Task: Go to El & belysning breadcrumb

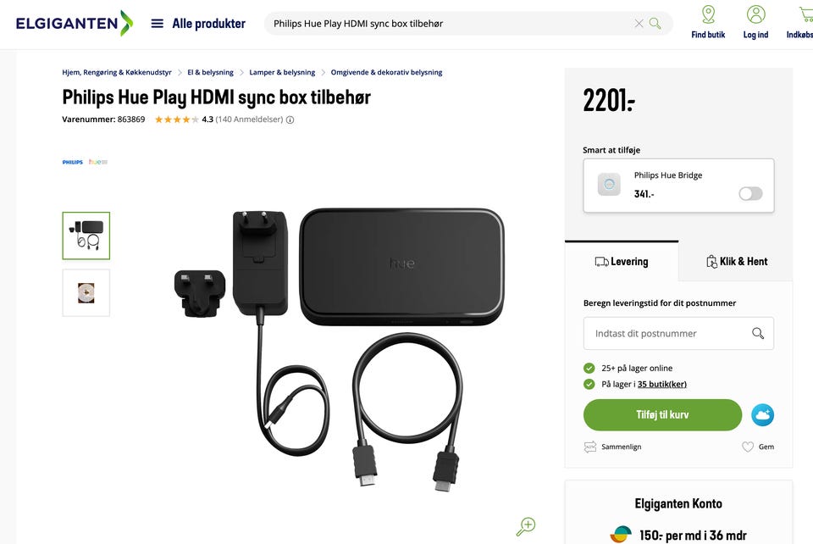Action: [x=211, y=73]
